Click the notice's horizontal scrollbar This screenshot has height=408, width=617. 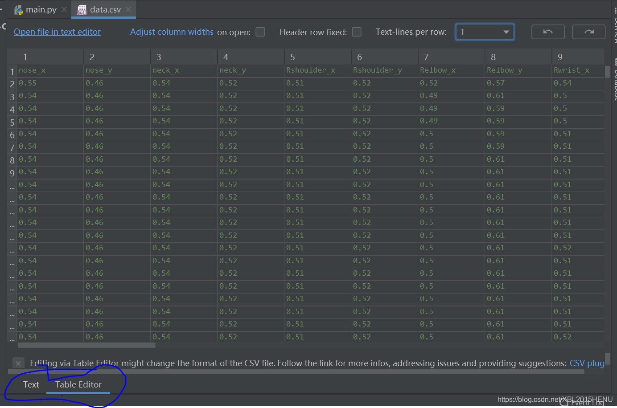point(296,372)
